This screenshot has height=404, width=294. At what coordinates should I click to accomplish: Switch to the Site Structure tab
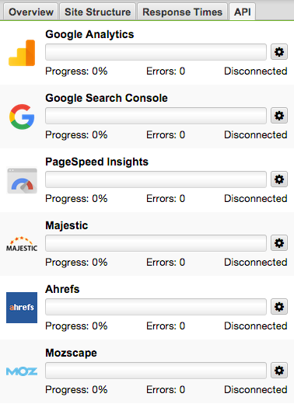[x=98, y=12]
